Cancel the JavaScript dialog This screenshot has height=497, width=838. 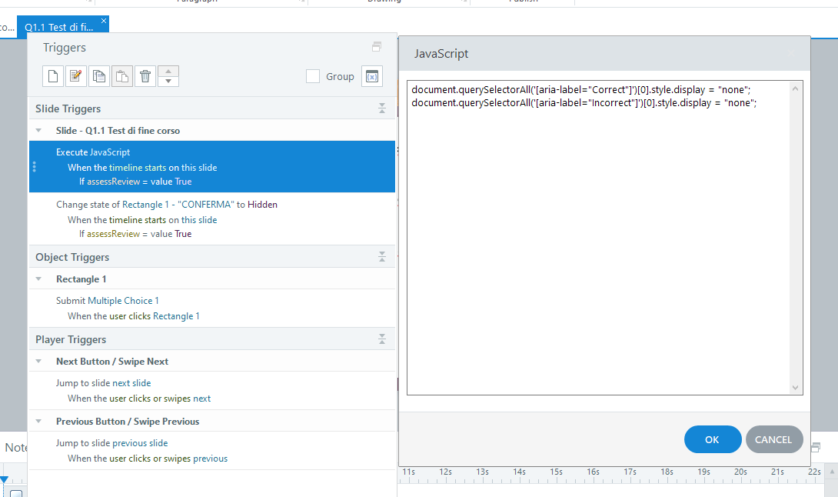[773, 439]
